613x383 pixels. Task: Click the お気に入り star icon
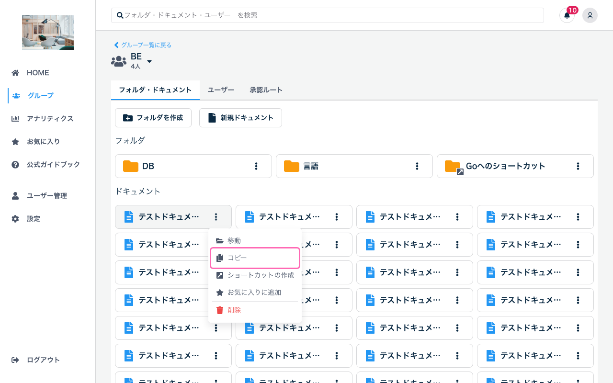click(x=16, y=141)
